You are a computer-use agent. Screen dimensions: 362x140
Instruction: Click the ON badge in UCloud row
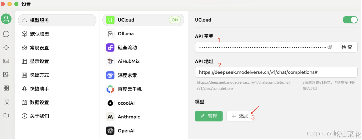175,20
